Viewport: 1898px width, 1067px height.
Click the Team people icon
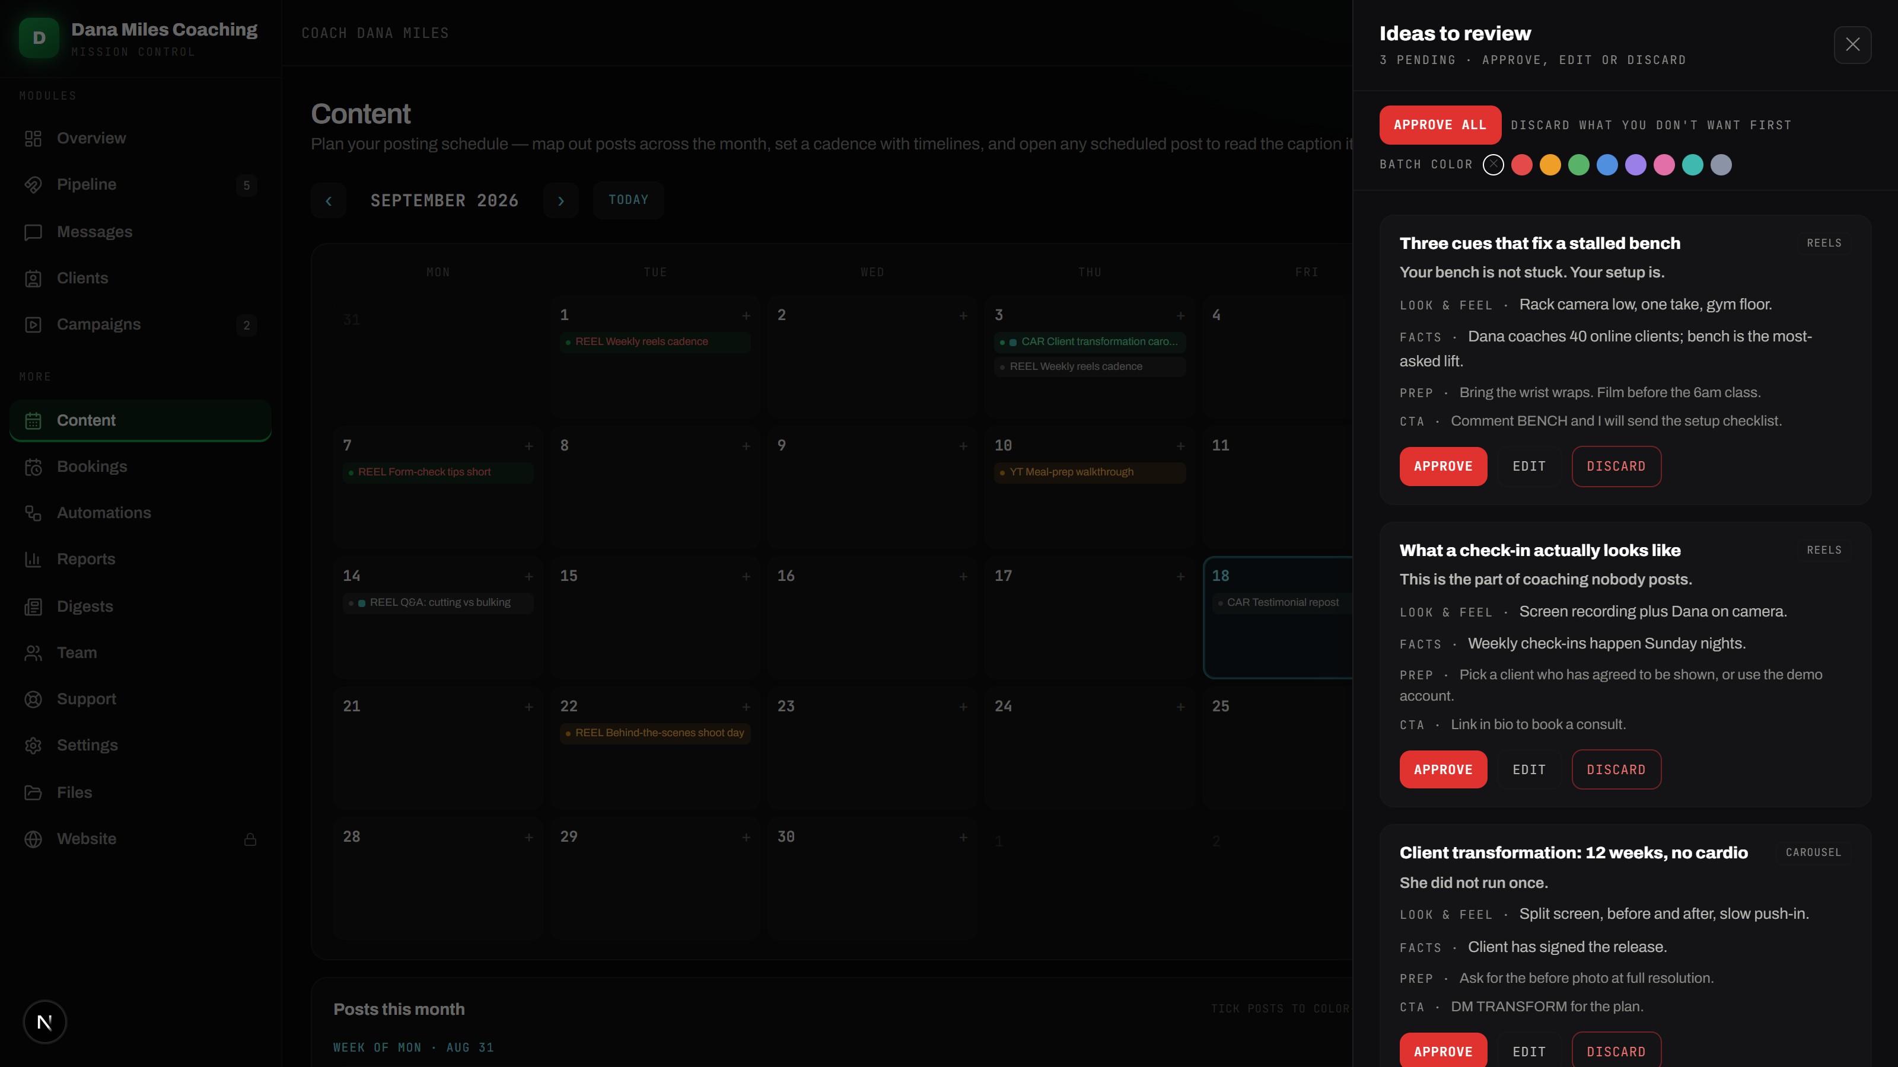33,653
